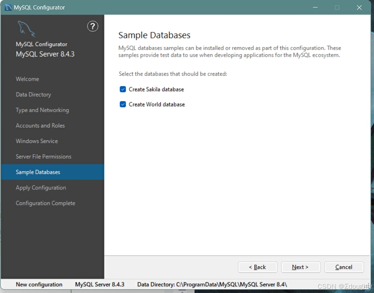
Task: Click the Sample Databases page heading
Action: point(154,35)
